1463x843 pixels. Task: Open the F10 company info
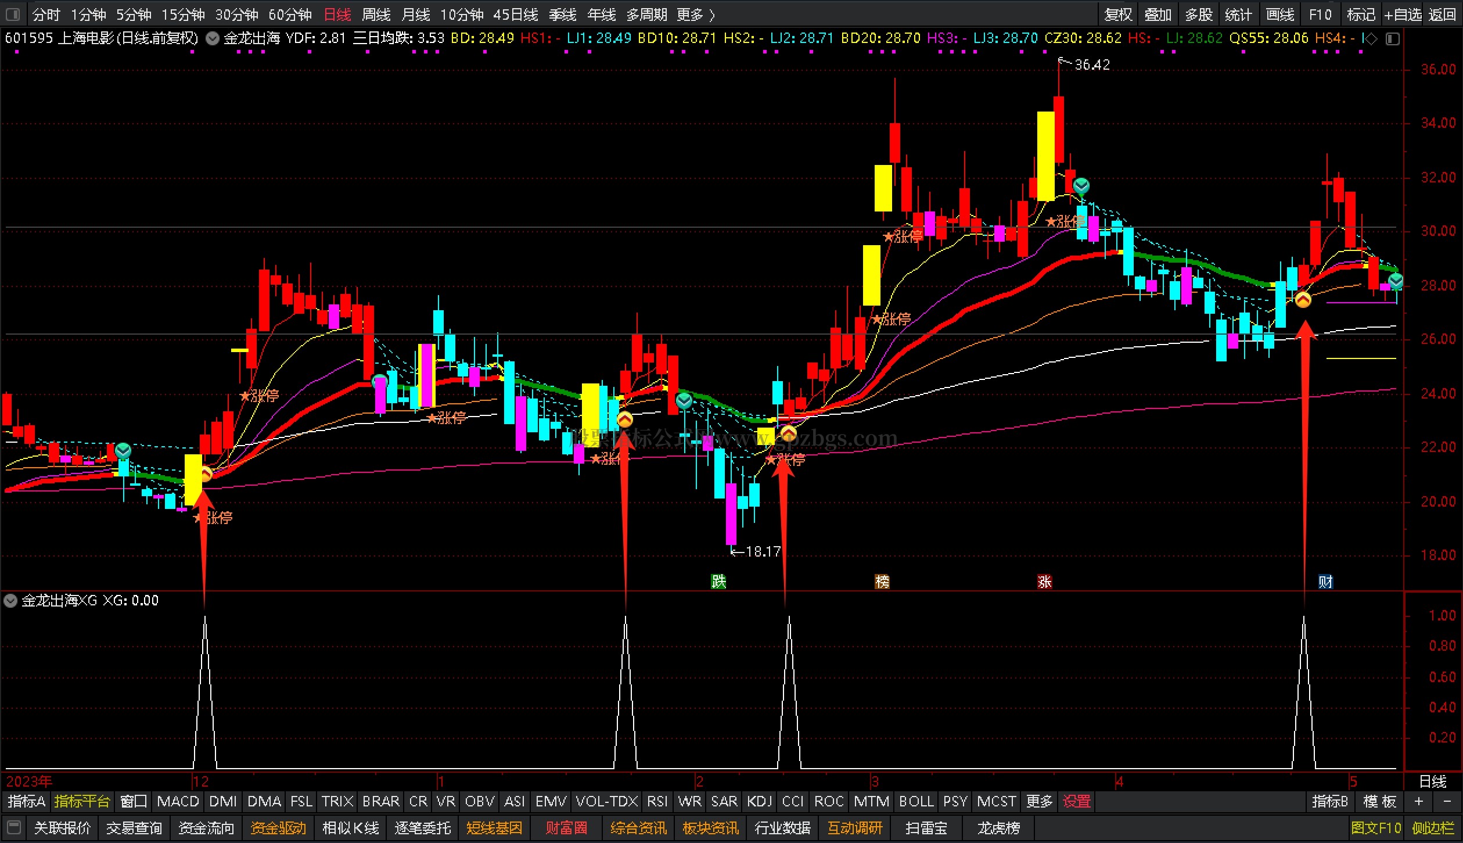pos(1320,14)
